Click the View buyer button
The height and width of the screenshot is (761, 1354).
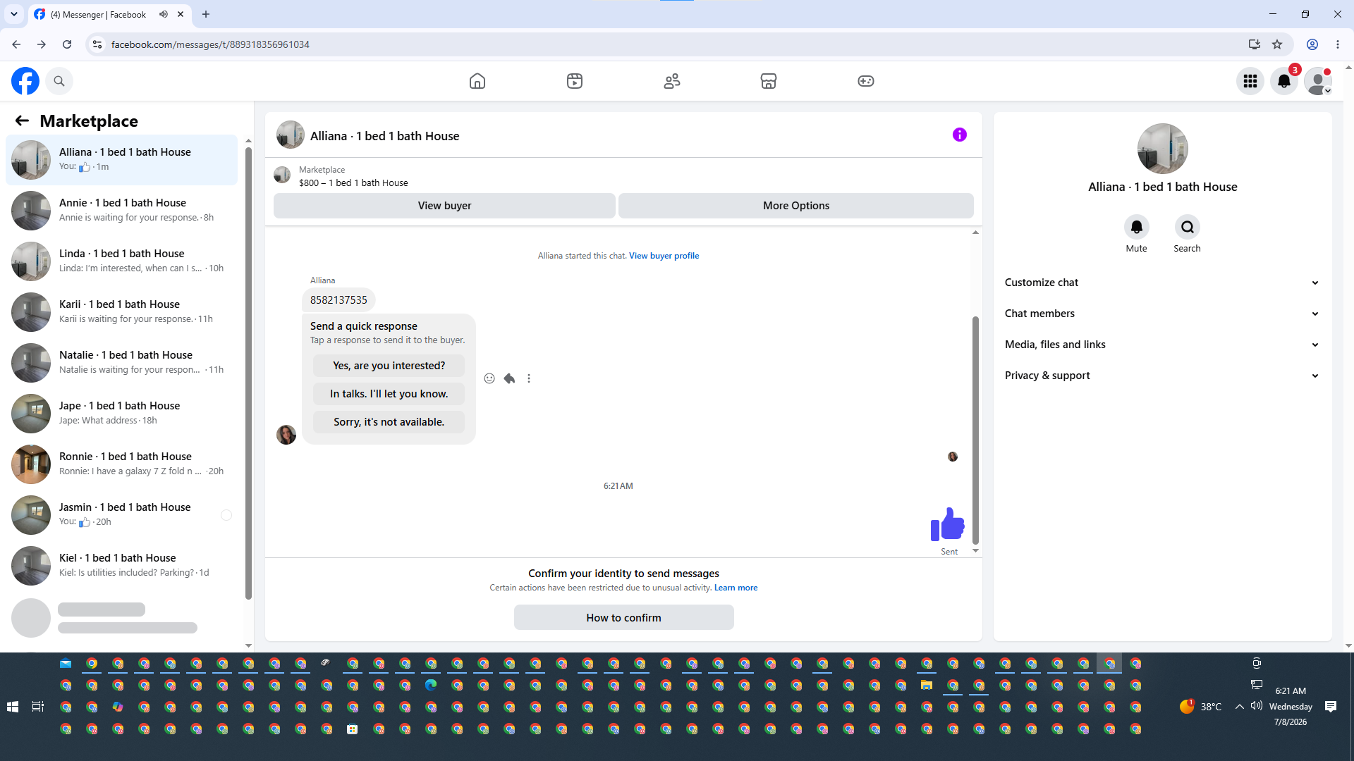[444, 206]
